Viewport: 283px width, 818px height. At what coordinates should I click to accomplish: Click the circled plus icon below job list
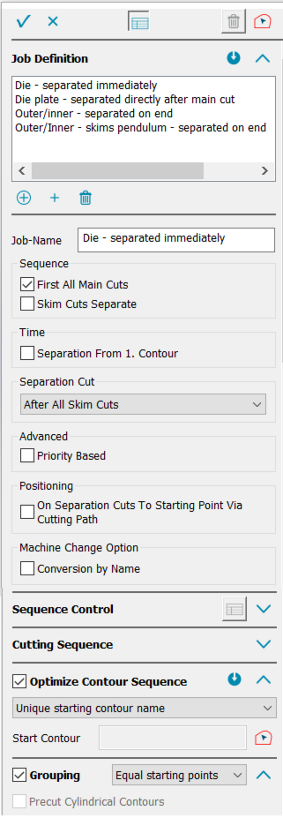(x=24, y=198)
